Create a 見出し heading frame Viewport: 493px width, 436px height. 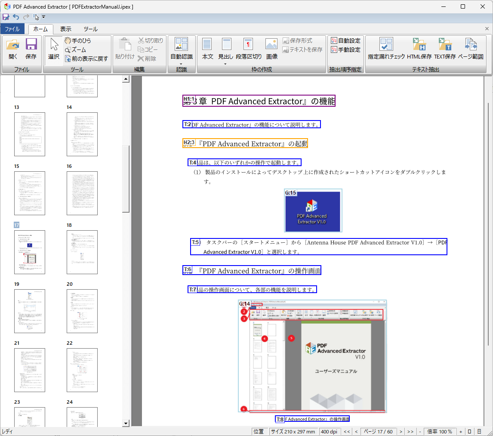(226, 49)
